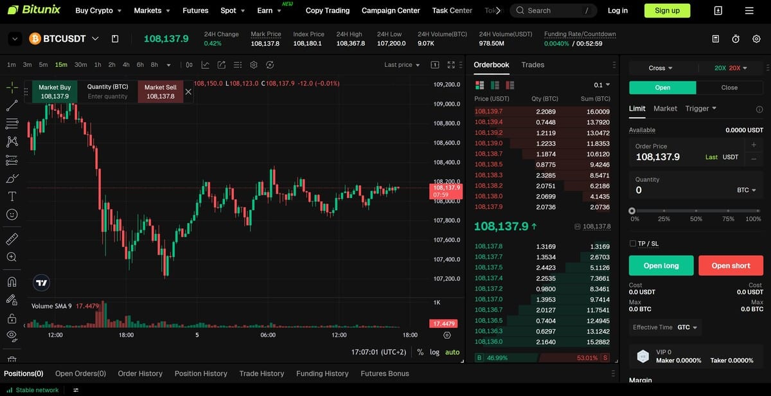This screenshot has width=771, height=396.
Task: Open the Fibonacci retracement tools
Action: coord(12,123)
